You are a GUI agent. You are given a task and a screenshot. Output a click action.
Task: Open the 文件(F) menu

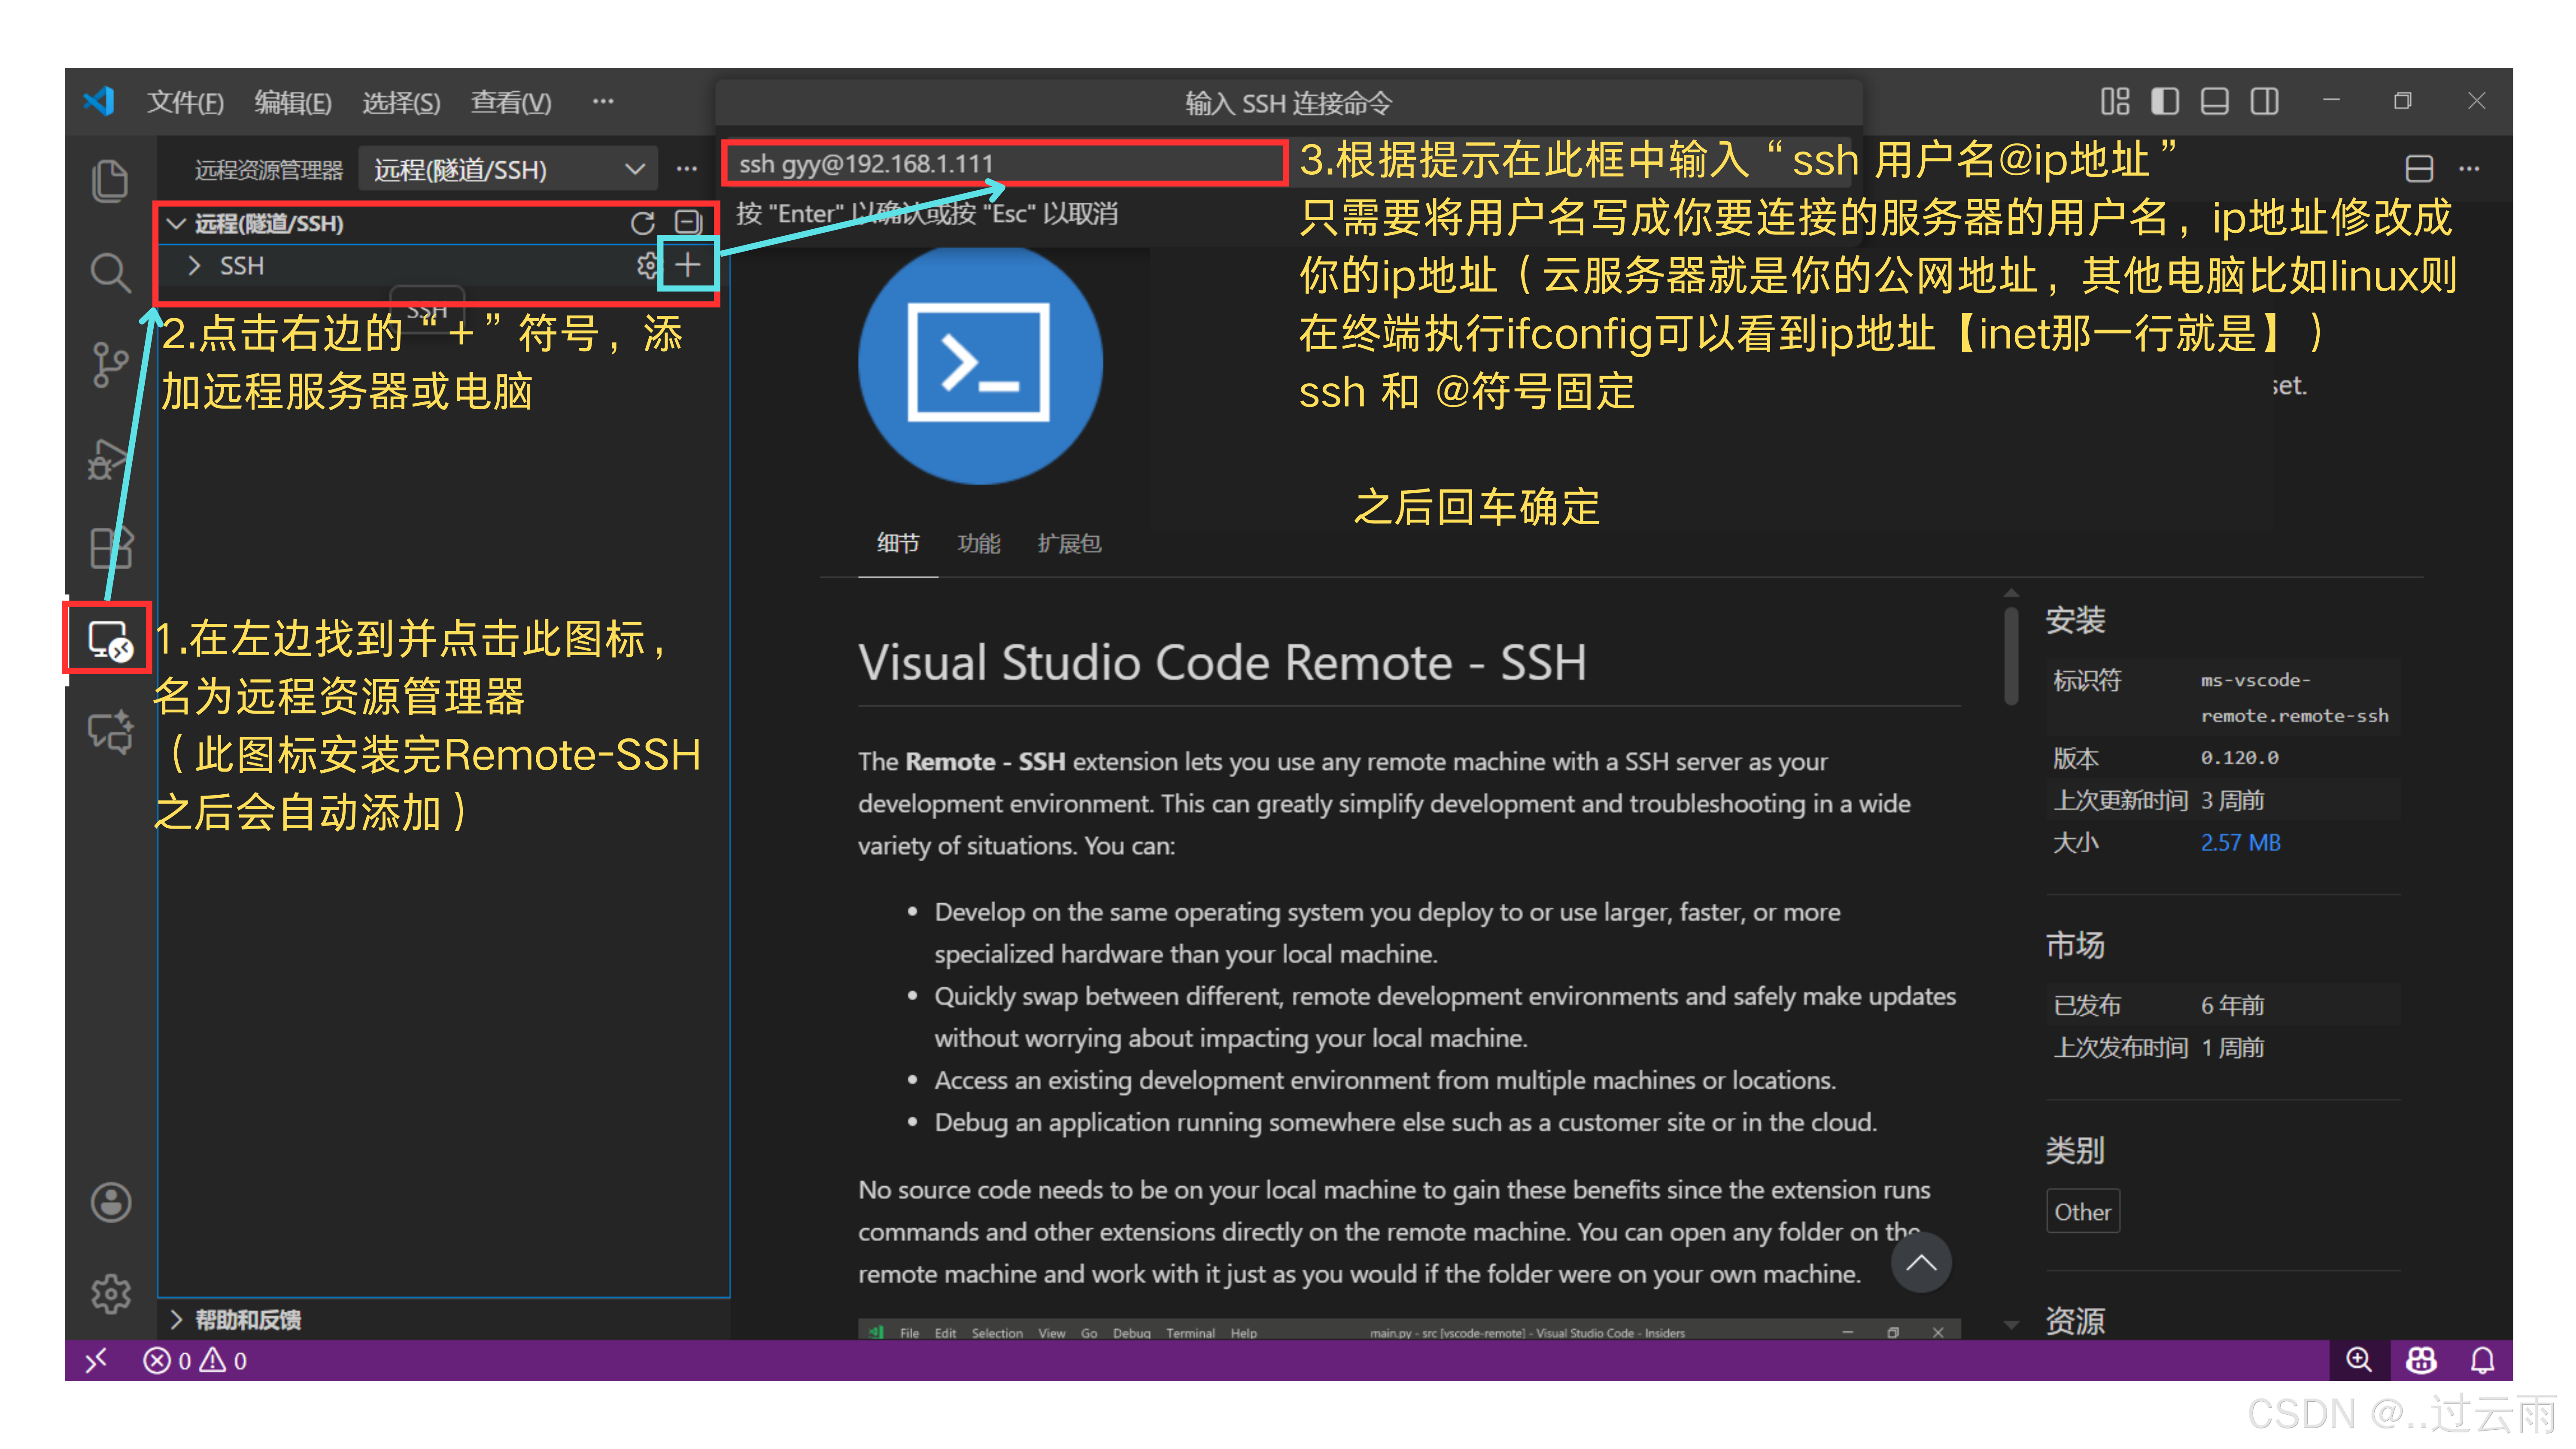coord(185,102)
